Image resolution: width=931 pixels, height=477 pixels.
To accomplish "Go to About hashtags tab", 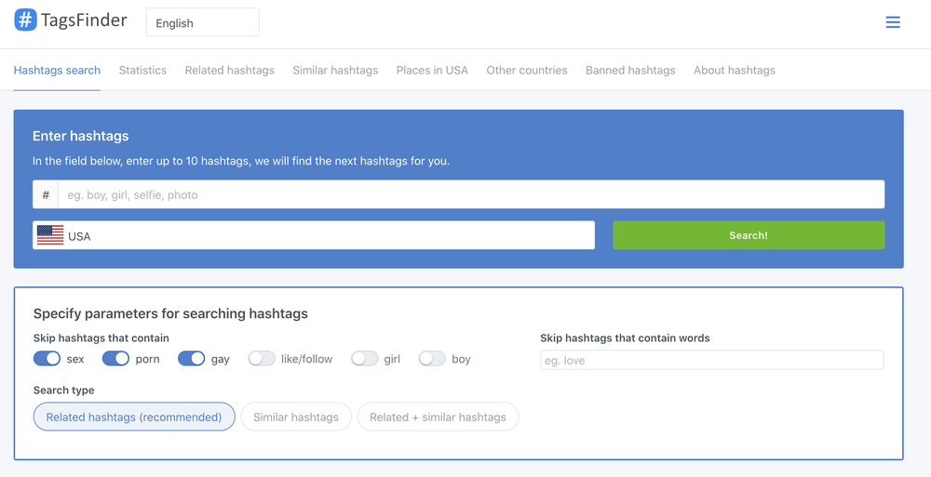I will [735, 70].
